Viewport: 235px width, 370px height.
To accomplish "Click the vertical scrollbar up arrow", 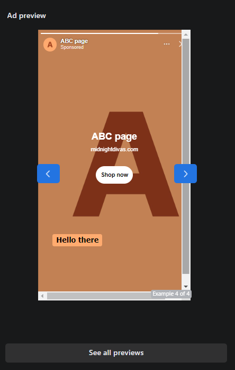I will (x=186, y=35).
